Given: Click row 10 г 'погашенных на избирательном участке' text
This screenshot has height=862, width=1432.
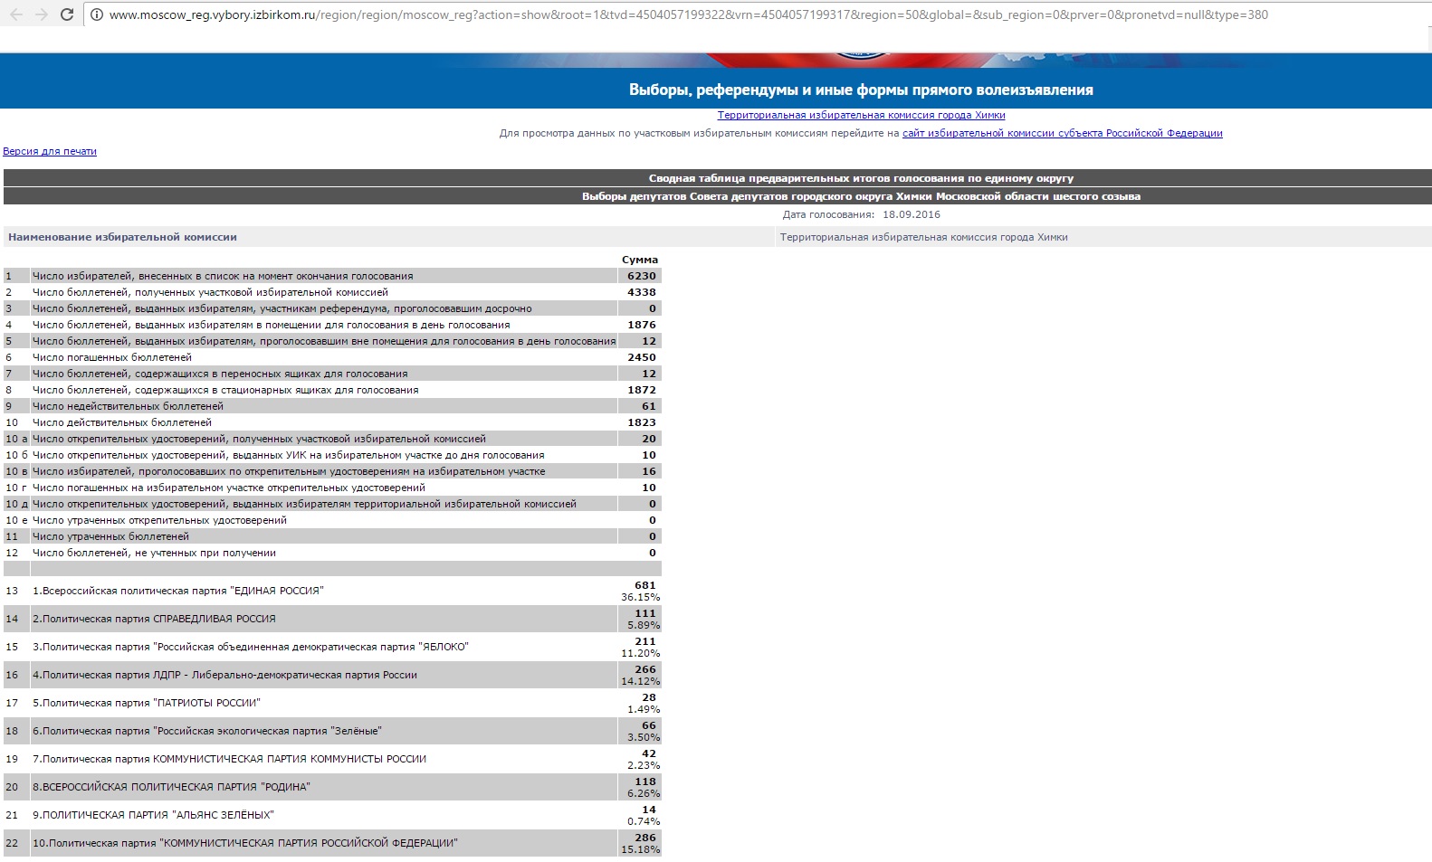Looking at the screenshot, I should tap(228, 488).
